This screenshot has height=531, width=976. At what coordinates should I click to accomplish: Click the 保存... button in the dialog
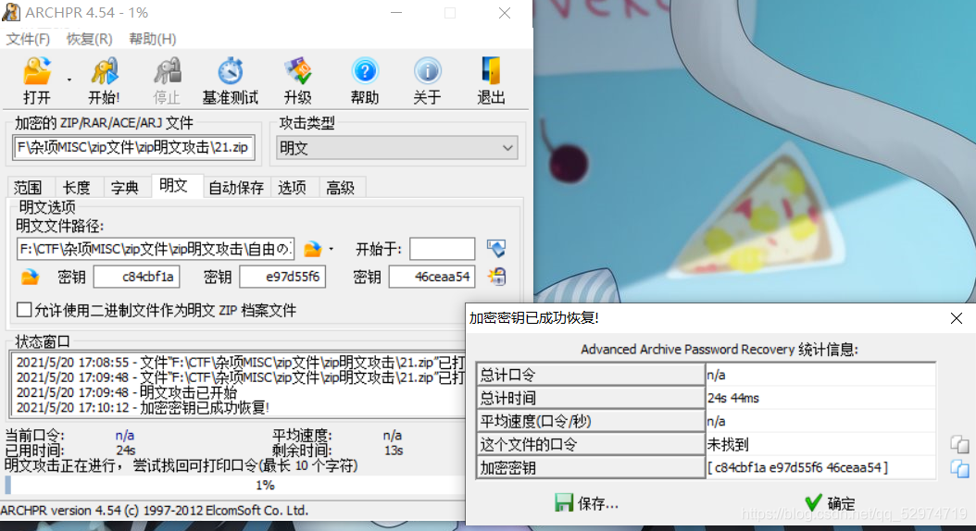tap(586, 503)
